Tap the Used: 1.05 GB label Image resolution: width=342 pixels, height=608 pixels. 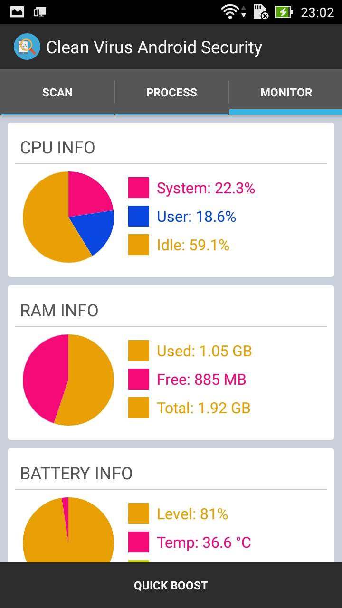[204, 351]
